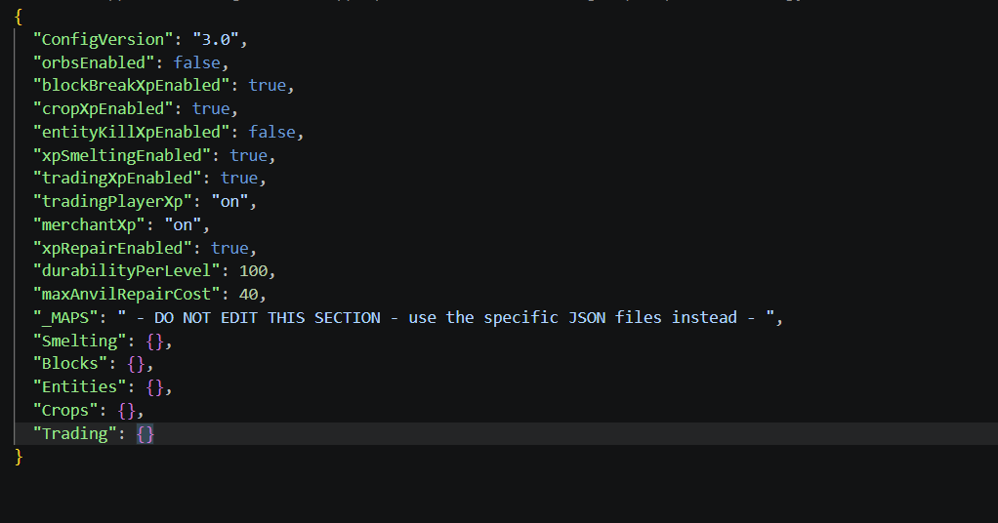Click the closing yellow curly brace
Viewport: 998px width, 523px height.
click(x=19, y=457)
